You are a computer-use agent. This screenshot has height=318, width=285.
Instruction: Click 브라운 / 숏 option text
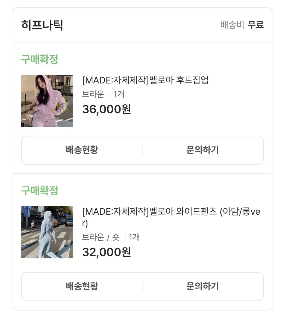tap(101, 237)
